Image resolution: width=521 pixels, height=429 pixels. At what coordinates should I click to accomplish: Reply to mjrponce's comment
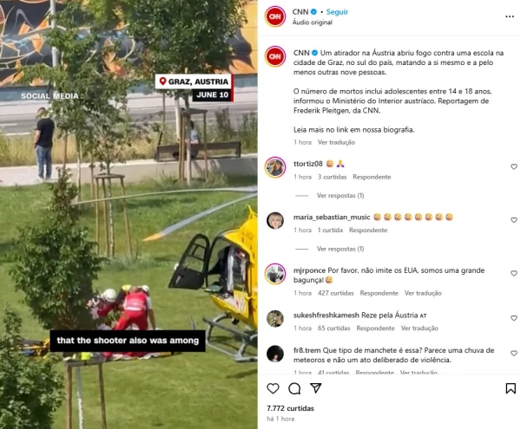click(x=379, y=293)
